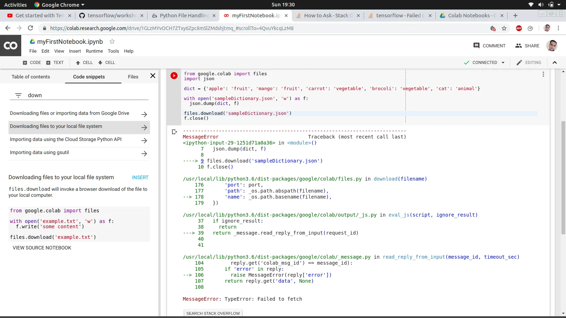This screenshot has width=566, height=318.
Task: Star the myFirstNotebook.ipynb notebook
Action: point(112,42)
